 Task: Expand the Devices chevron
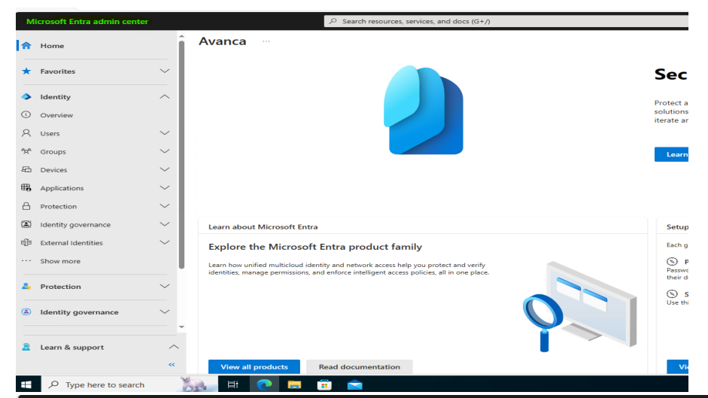click(164, 169)
